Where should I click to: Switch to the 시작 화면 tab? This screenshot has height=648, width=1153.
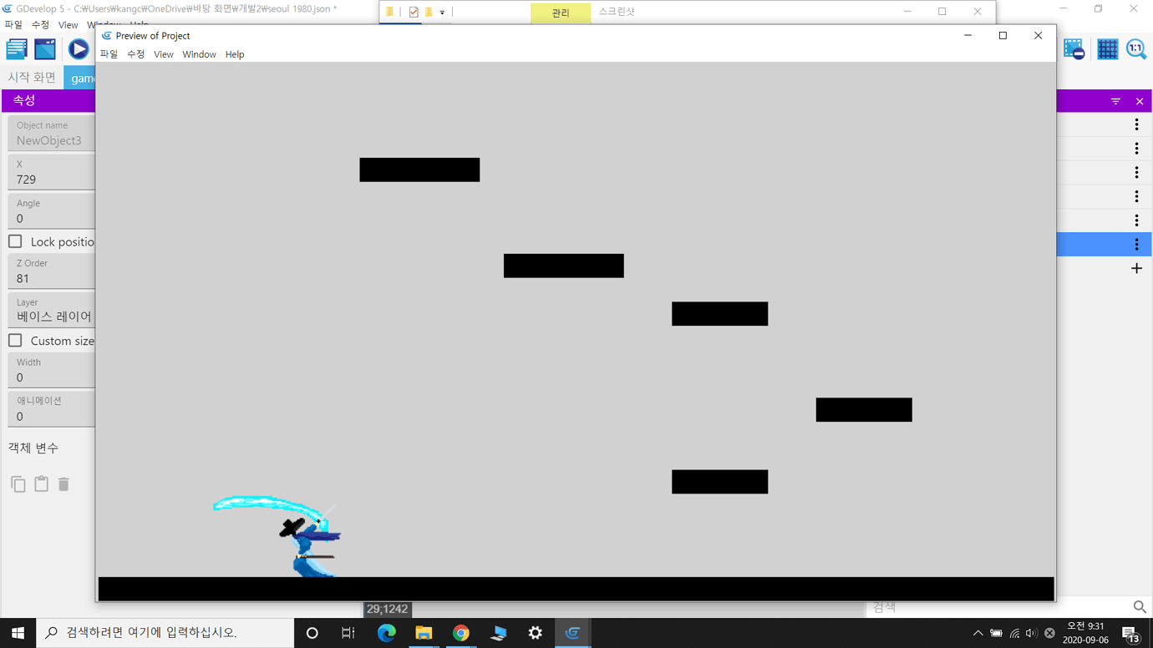click(x=31, y=77)
